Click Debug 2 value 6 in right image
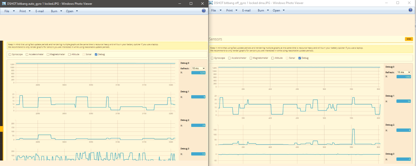Screen dimensions: 416x166 coord(404,130)
